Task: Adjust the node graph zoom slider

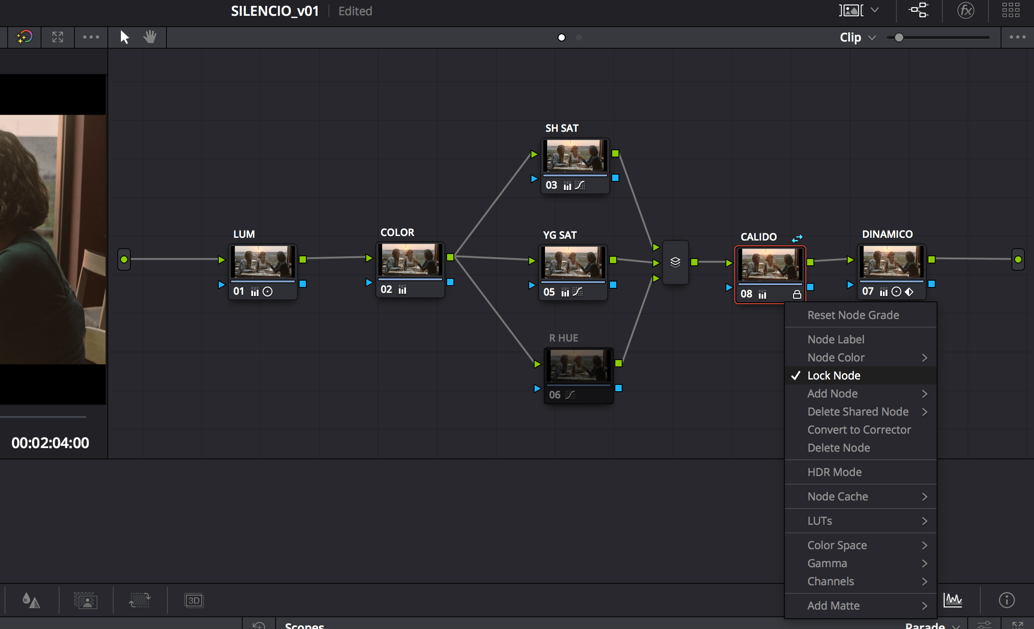Action: (899, 37)
